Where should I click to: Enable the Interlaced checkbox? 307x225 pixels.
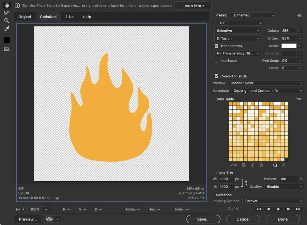pos(216,61)
